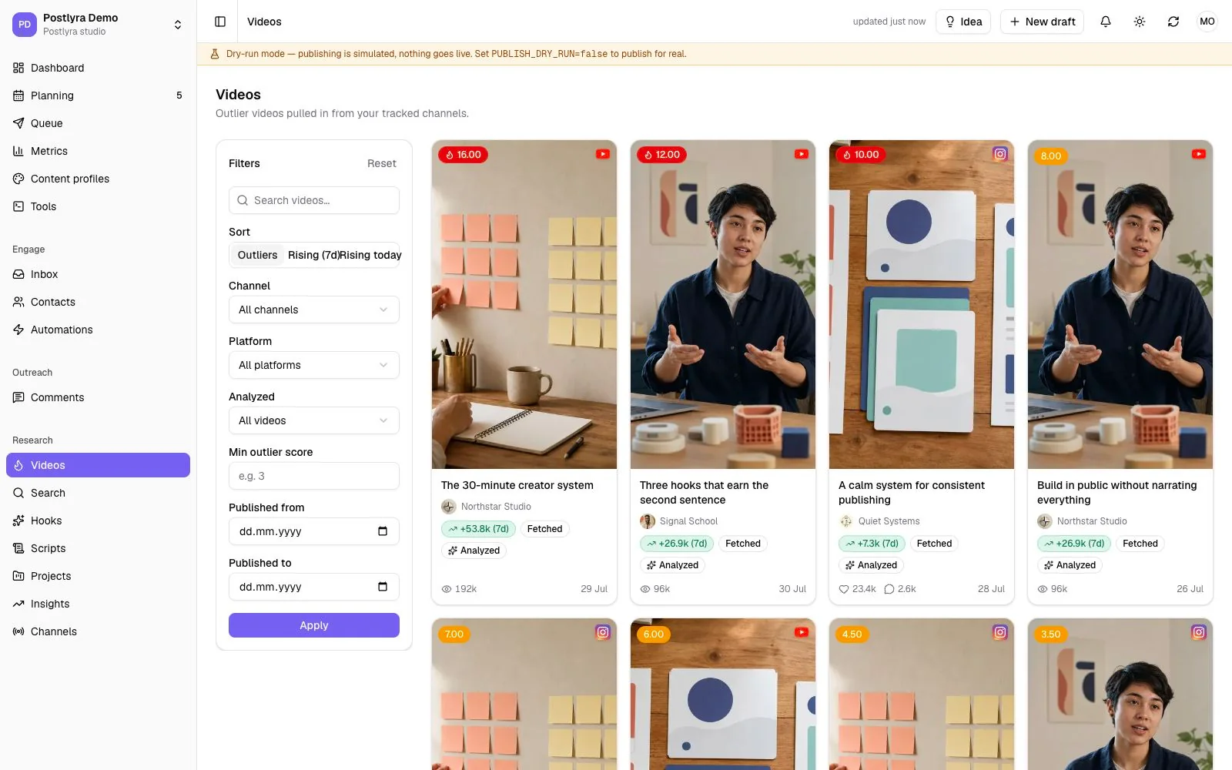This screenshot has height=770, width=1232.
Task: Open Contacts page
Action: pos(98,302)
